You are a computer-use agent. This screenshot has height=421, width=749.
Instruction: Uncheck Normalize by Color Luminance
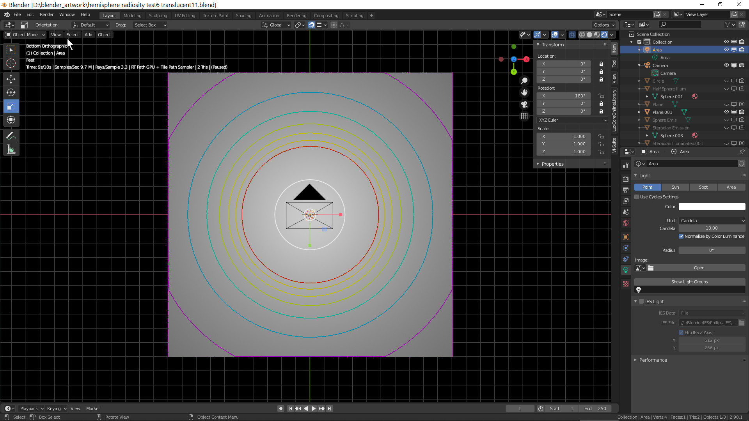(x=681, y=236)
